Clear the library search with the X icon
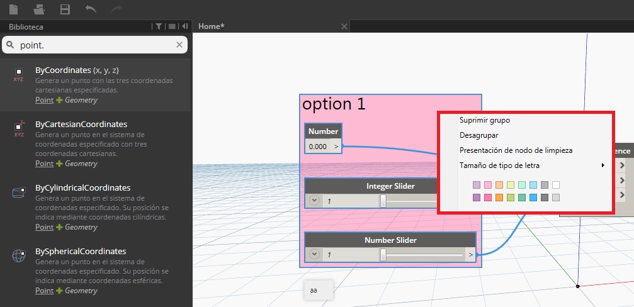634x307 pixels. (x=179, y=45)
